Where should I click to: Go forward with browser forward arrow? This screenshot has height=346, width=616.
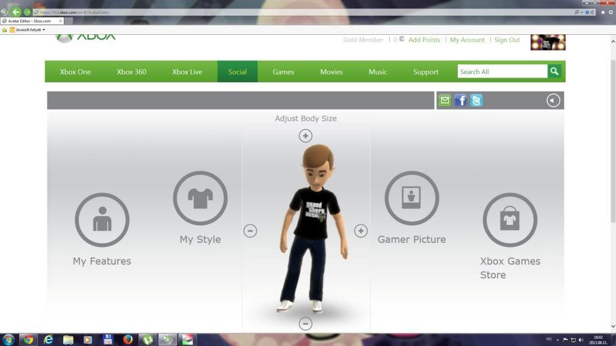tap(27, 12)
